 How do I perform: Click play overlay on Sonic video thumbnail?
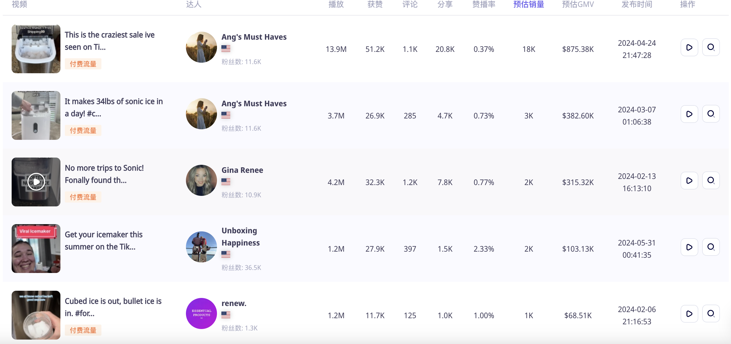click(36, 182)
